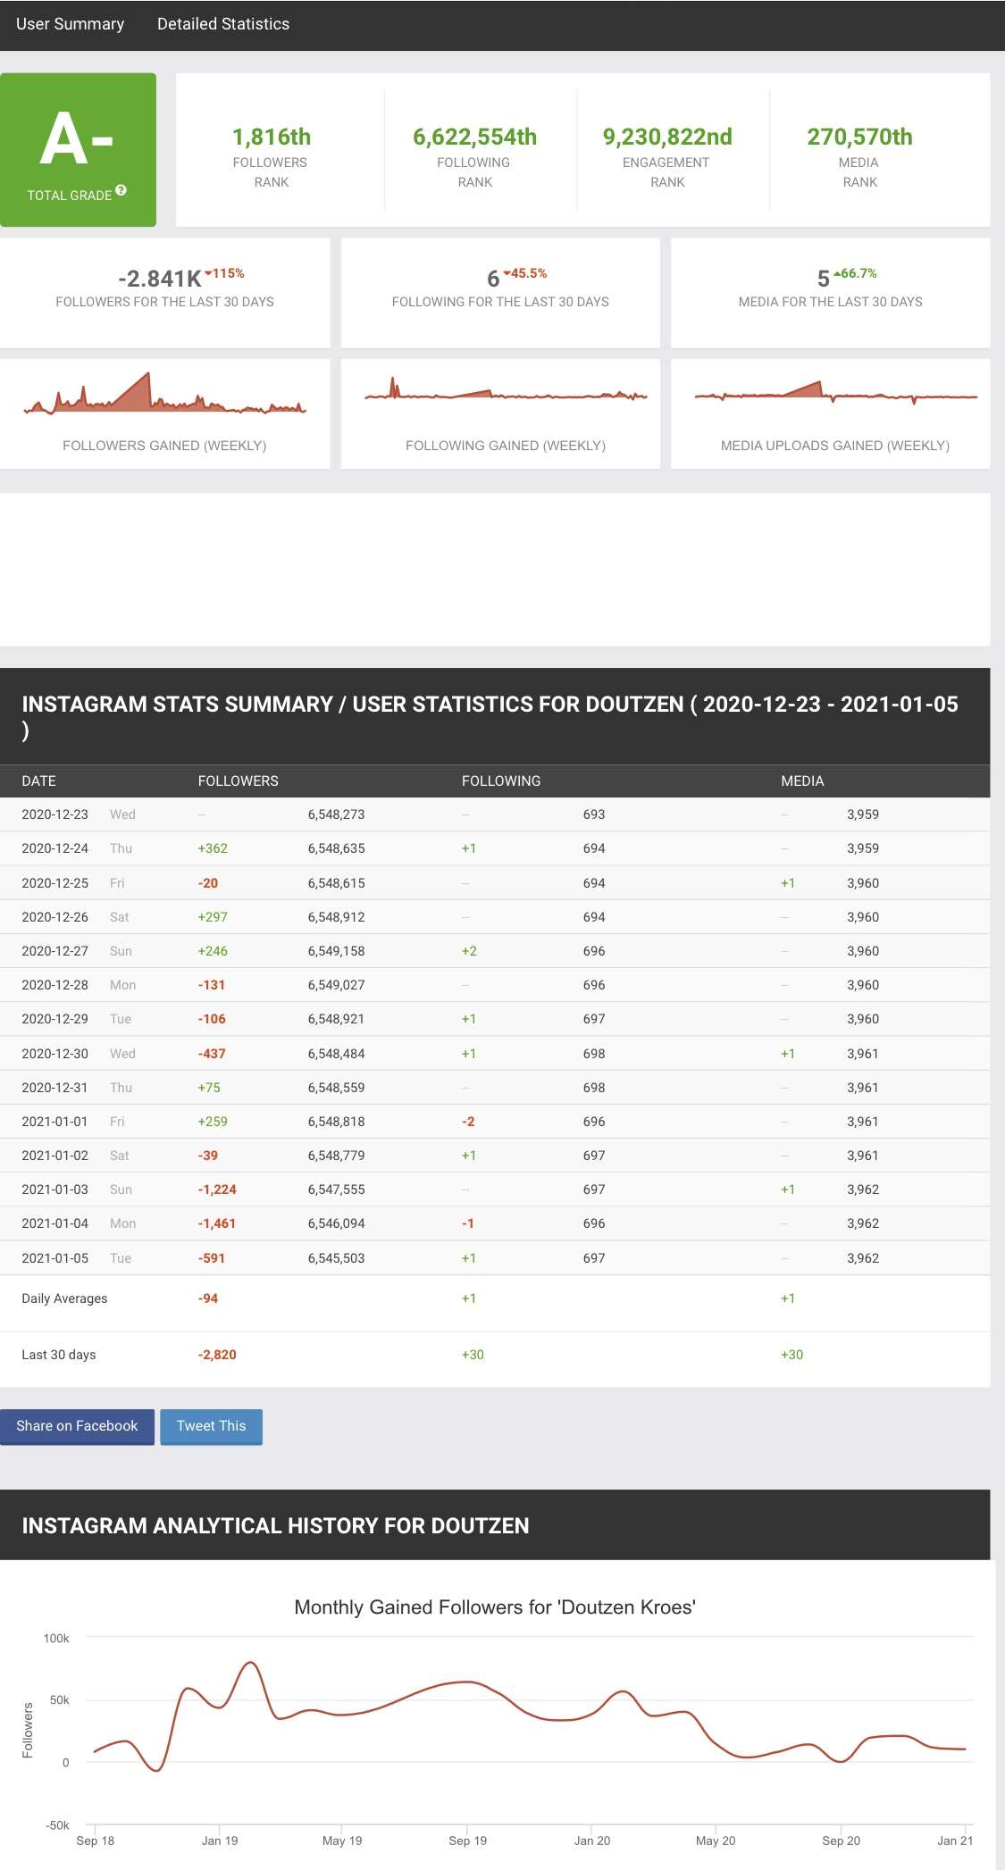Click the 45.5% following decrease indicator
1005x1870 pixels.
tap(525, 273)
